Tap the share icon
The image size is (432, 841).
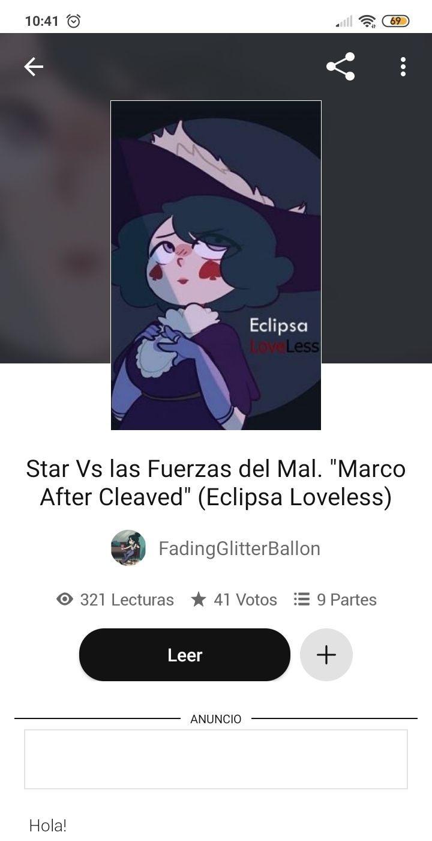point(341,67)
